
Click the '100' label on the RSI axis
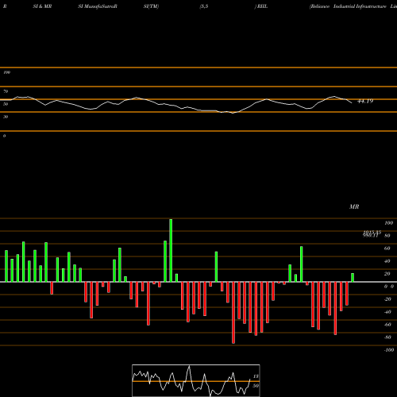(x=6, y=72)
